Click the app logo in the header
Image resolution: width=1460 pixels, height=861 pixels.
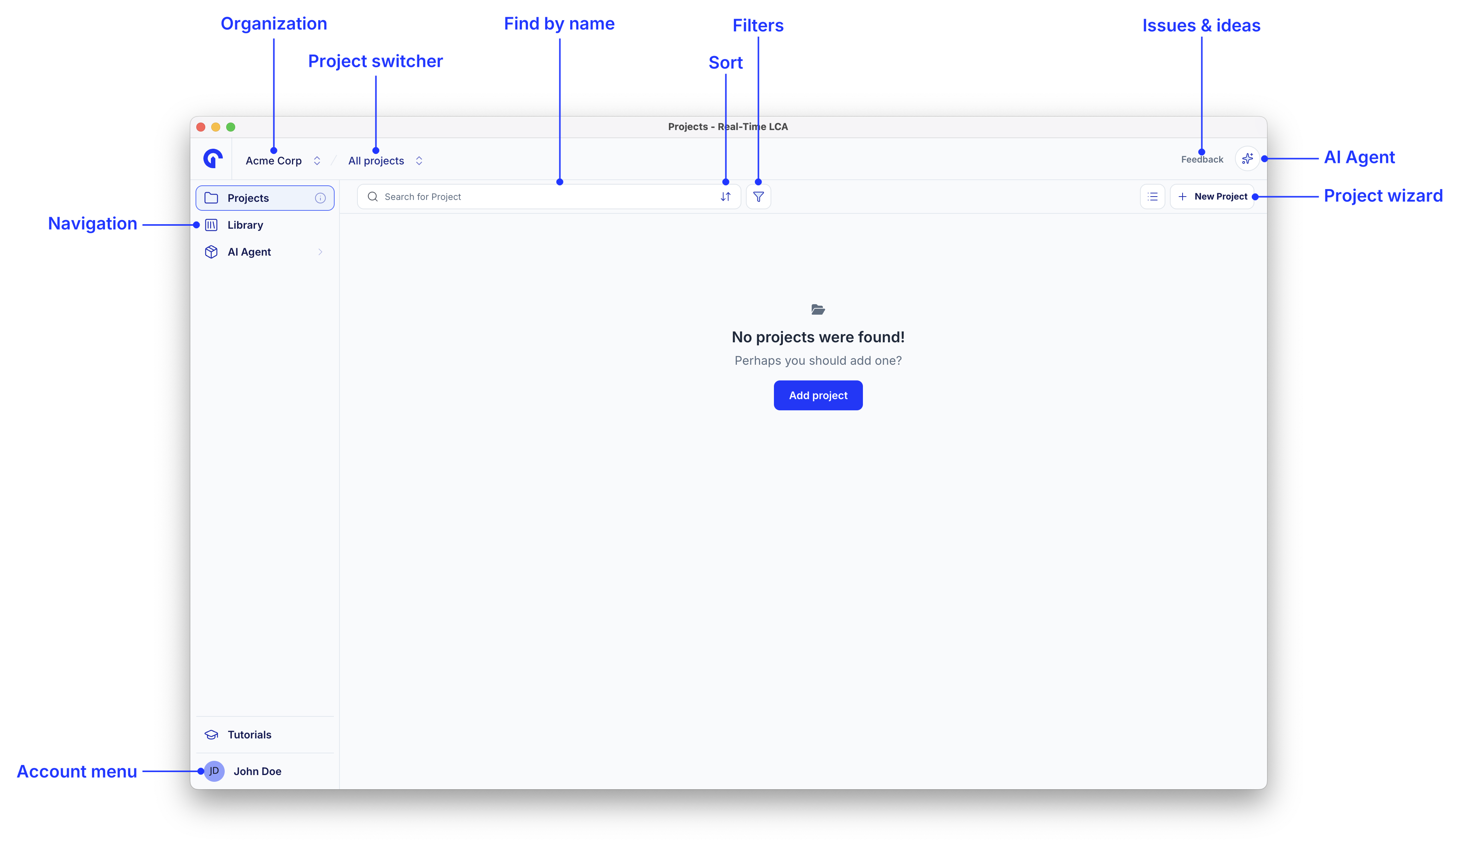tap(213, 158)
